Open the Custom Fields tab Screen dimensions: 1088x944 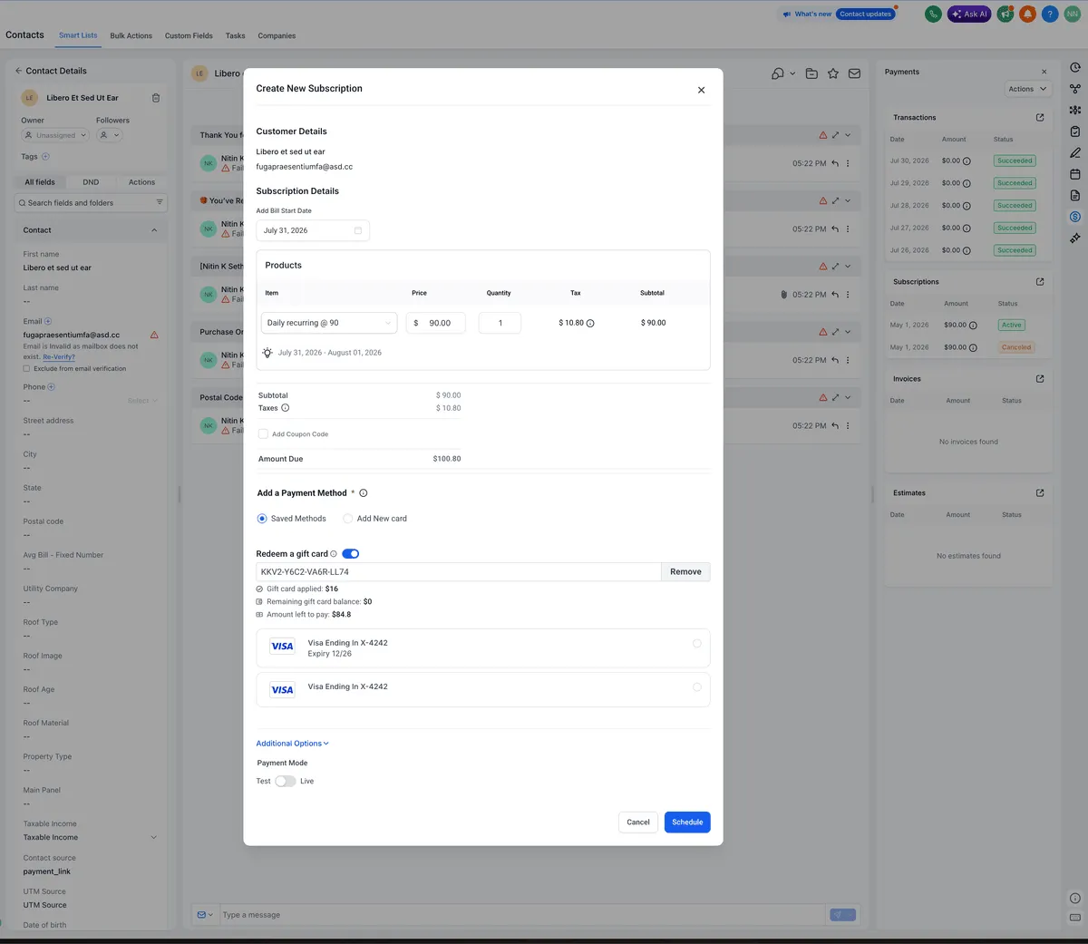click(189, 35)
